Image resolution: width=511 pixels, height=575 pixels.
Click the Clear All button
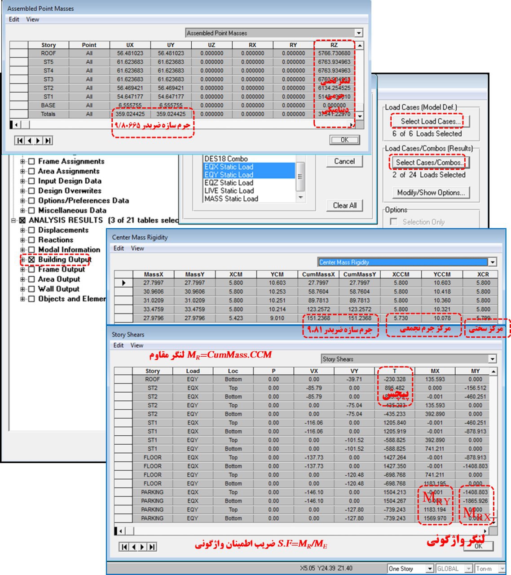345,205
